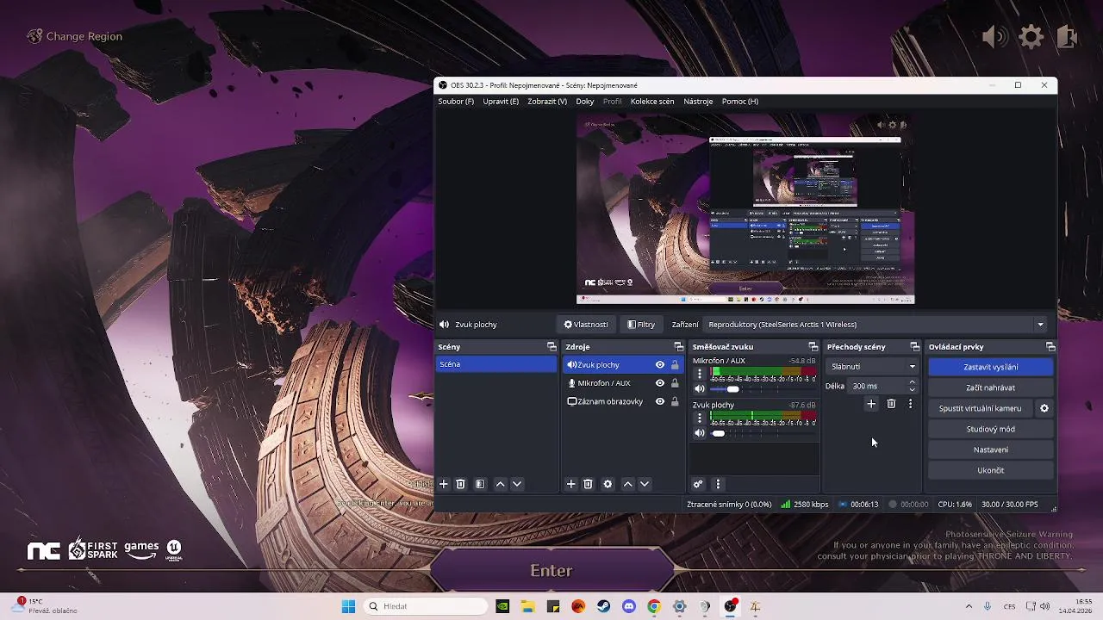Image resolution: width=1103 pixels, height=620 pixels.
Task: Undock the Směšovač zvuku panel
Action: [x=813, y=347]
